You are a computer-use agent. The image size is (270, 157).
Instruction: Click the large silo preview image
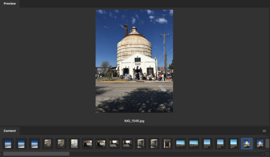click(x=134, y=61)
